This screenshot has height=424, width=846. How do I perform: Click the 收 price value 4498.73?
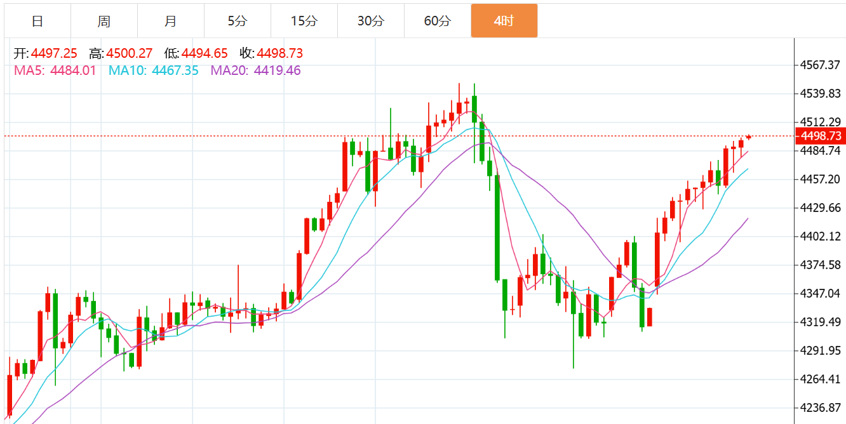[x=280, y=53]
